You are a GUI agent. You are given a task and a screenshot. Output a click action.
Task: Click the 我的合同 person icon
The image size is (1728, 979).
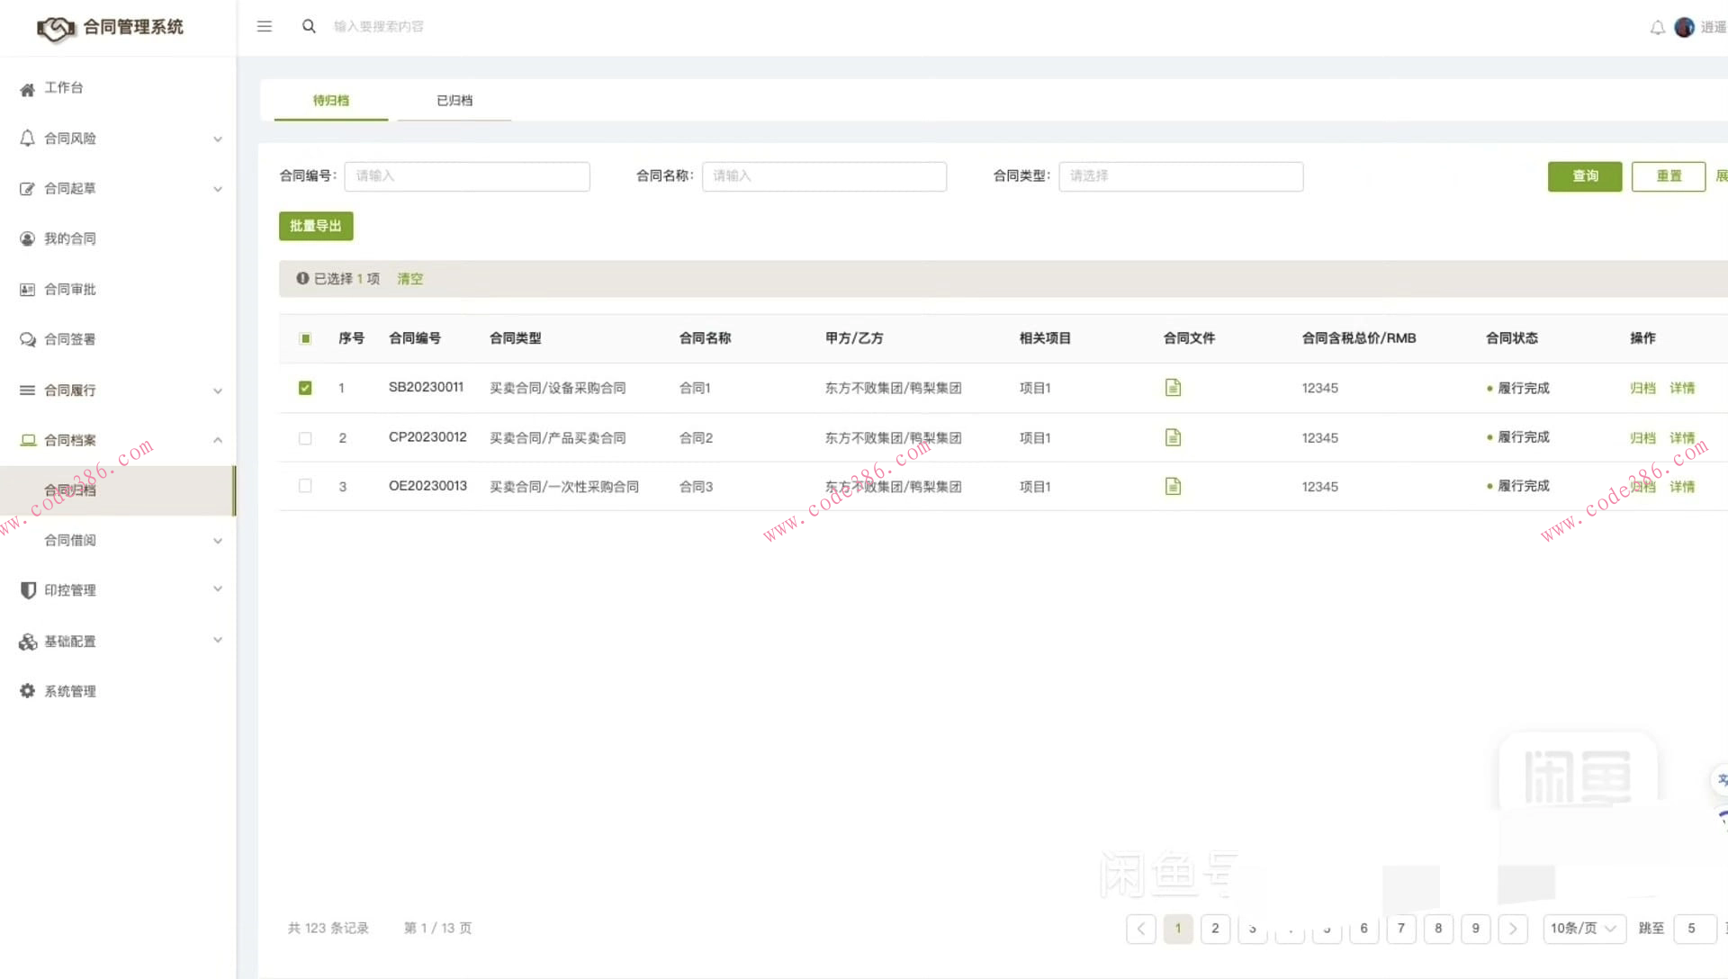pyautogui.click(x=27, y=238)
